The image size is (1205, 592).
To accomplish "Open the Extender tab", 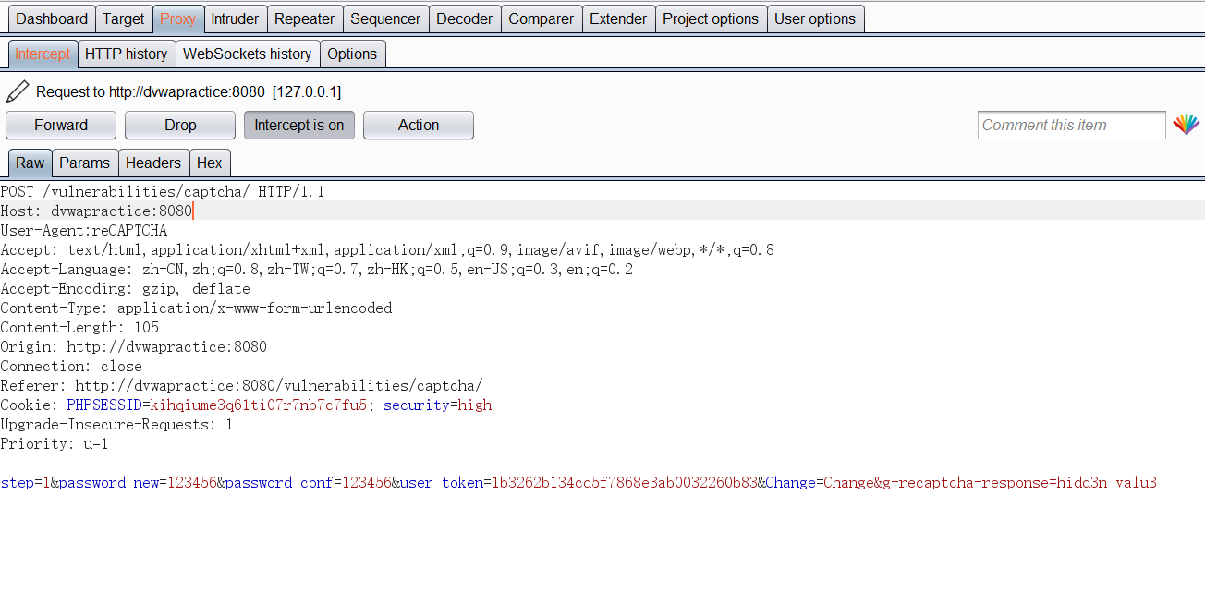I will pos(618,18).
